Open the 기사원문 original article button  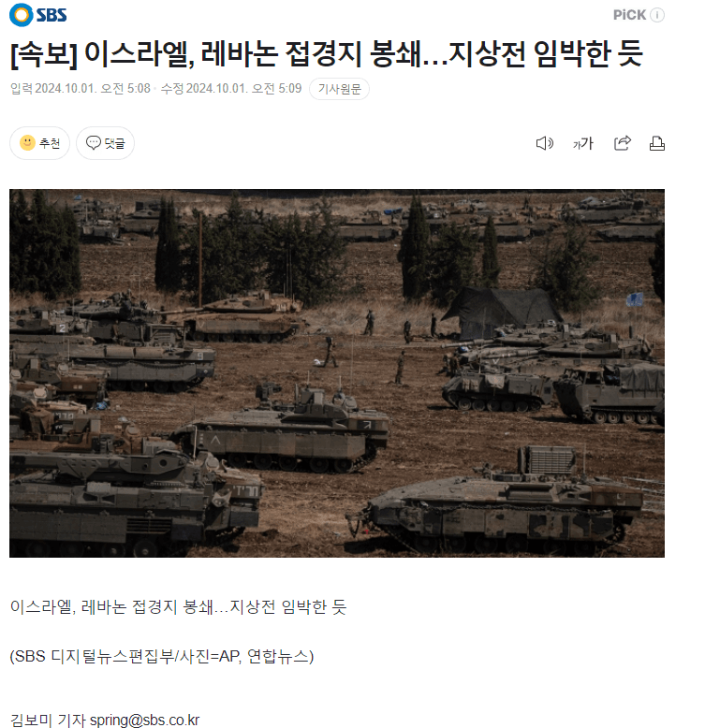339,89
